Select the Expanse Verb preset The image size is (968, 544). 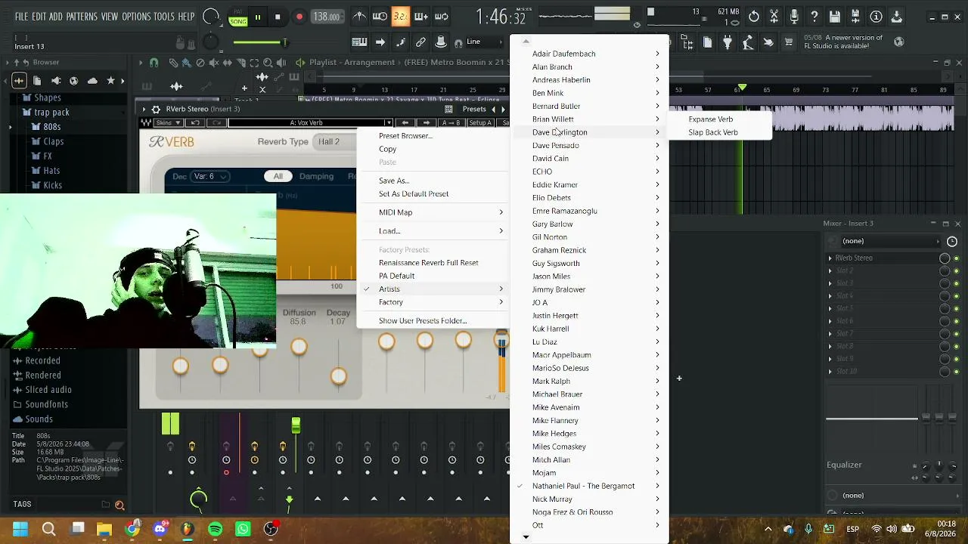720,119
